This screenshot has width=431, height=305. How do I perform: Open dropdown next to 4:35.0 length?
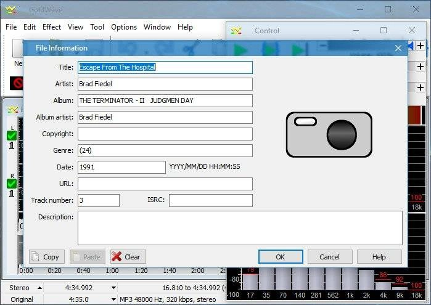pos(113,299)
